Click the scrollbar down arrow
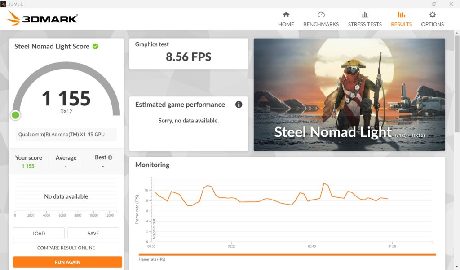Image resolution: width=460 pixels, height=270 pixels. 457,267
